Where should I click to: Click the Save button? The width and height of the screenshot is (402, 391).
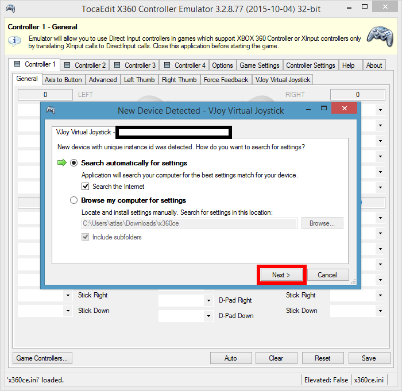pyautogui.click(x=369, y=358)
